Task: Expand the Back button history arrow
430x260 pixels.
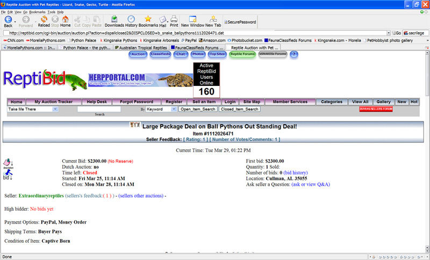Action: point(15,21)
